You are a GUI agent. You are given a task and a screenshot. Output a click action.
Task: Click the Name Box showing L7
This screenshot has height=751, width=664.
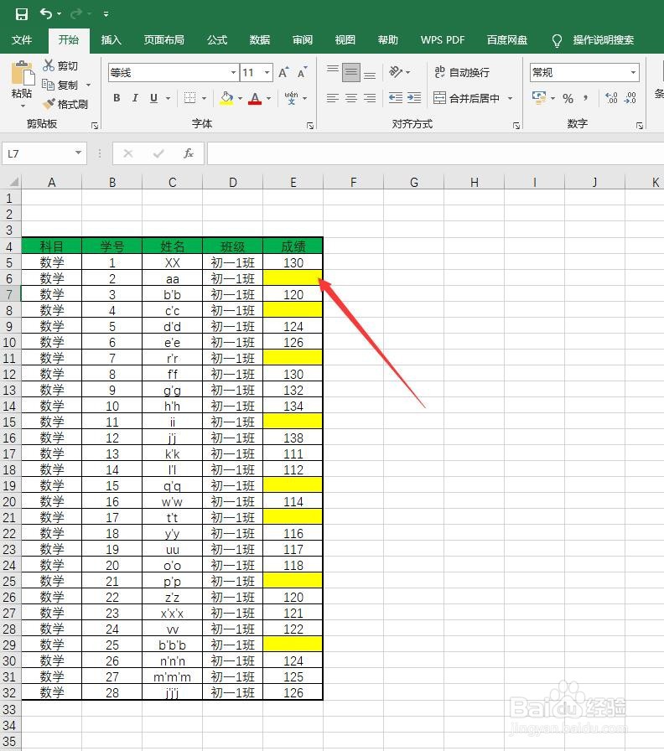pyautogui.click(x=44, y=153)
